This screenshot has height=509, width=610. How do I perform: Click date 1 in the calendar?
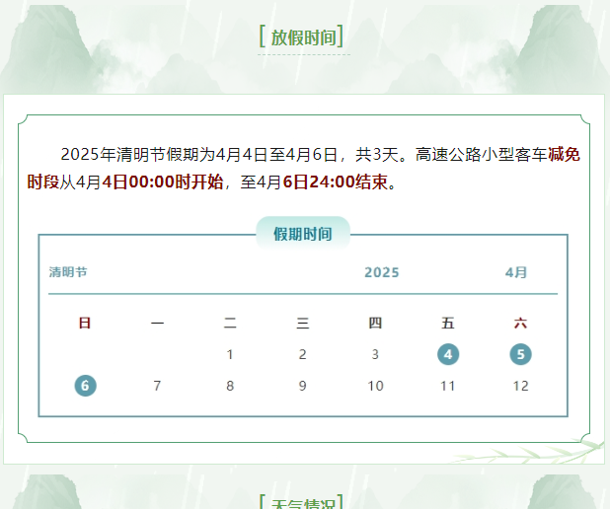click(230, 354)
